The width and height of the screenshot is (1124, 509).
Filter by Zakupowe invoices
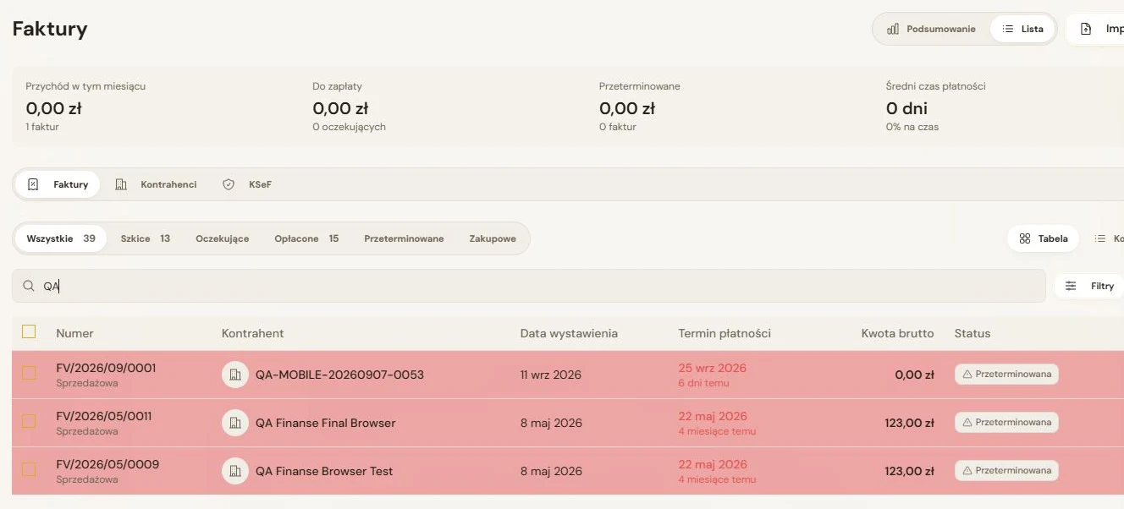493,238
